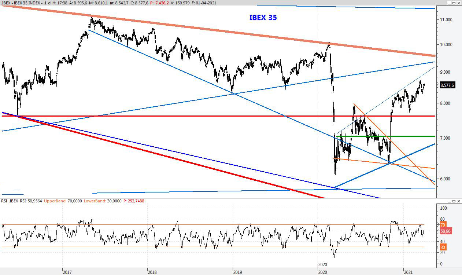Select the current RSI value tag 58,96
462x275 pixels.
446,232
